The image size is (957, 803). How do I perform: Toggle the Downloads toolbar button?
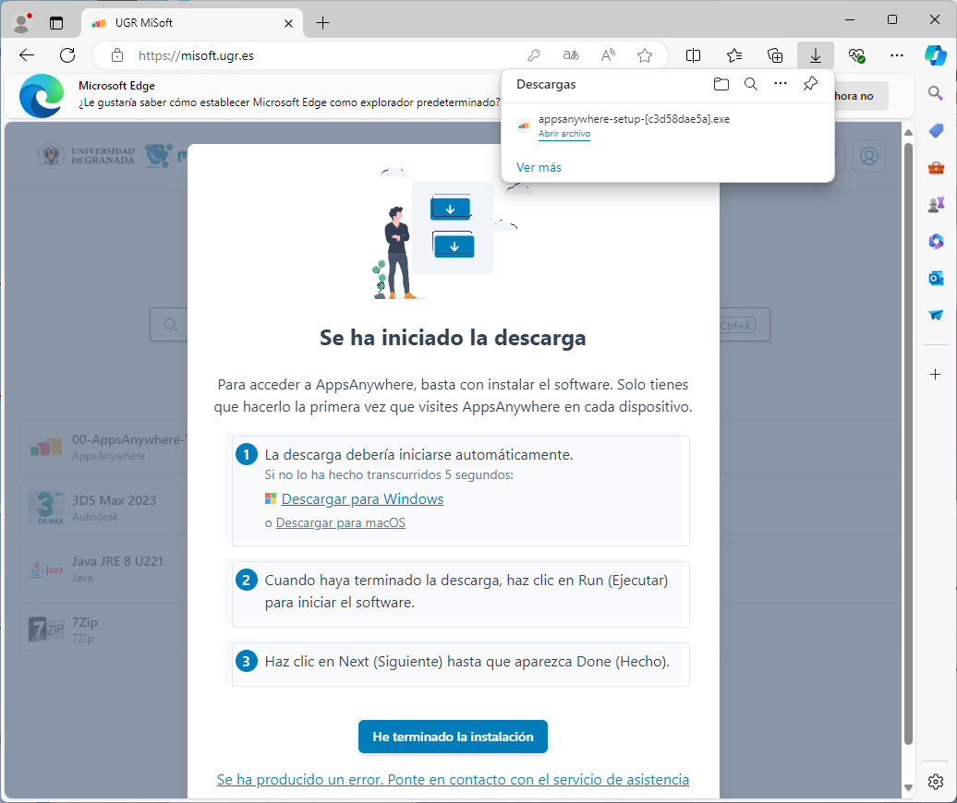[x=816, y=55]
